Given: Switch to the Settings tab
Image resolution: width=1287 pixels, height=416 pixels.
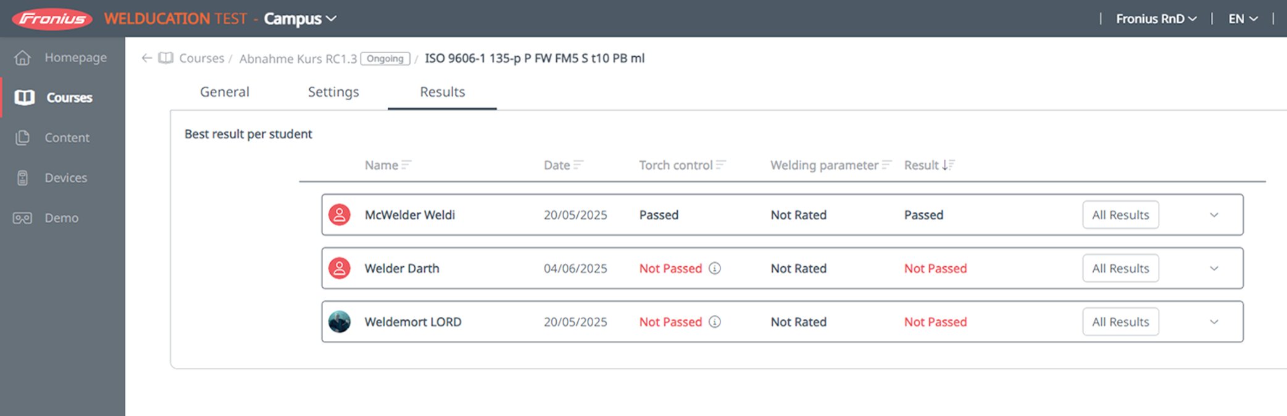Looking at the screenshot, I should click(x=333, y=92).
